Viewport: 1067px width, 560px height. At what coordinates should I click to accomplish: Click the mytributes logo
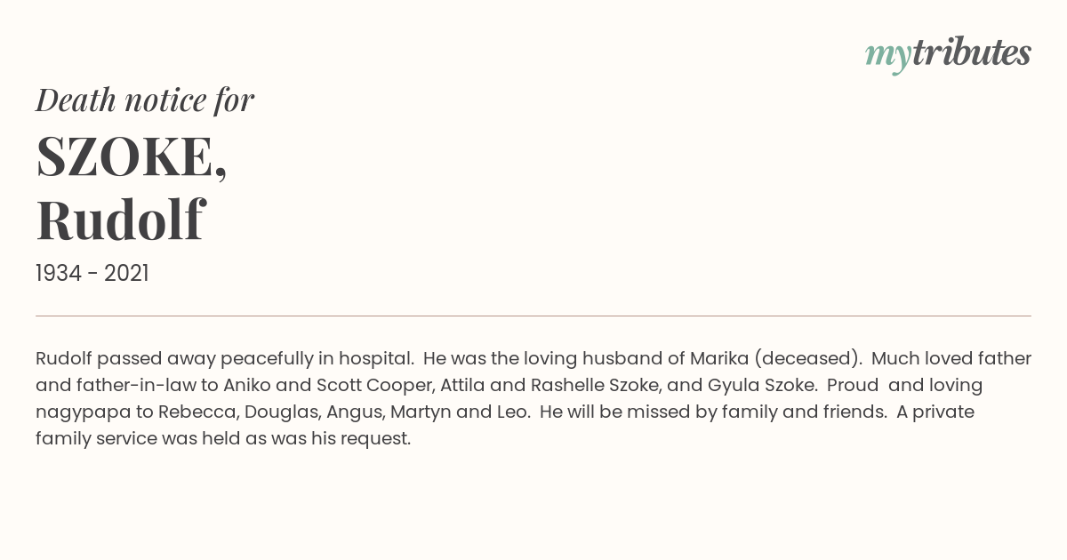[948, 54]
